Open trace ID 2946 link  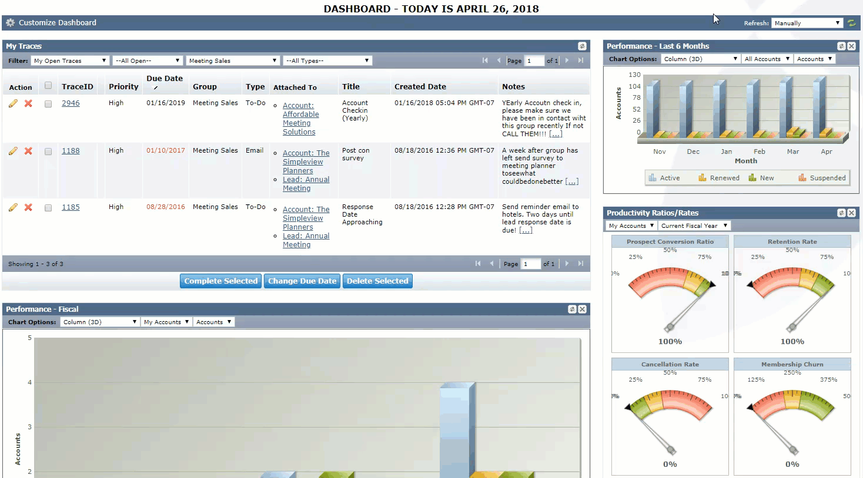(71, 103)
